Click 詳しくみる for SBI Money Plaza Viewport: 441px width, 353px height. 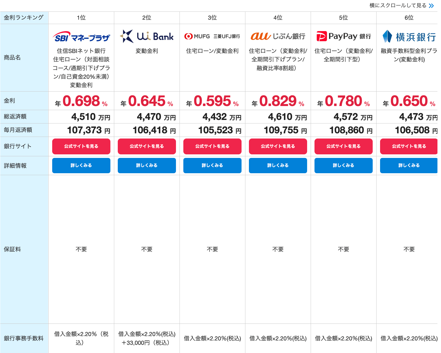[x=81, y=166]
